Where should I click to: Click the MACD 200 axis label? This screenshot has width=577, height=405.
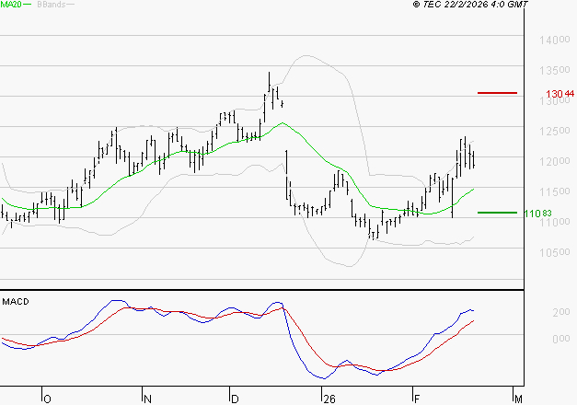[x=561, y=312]
